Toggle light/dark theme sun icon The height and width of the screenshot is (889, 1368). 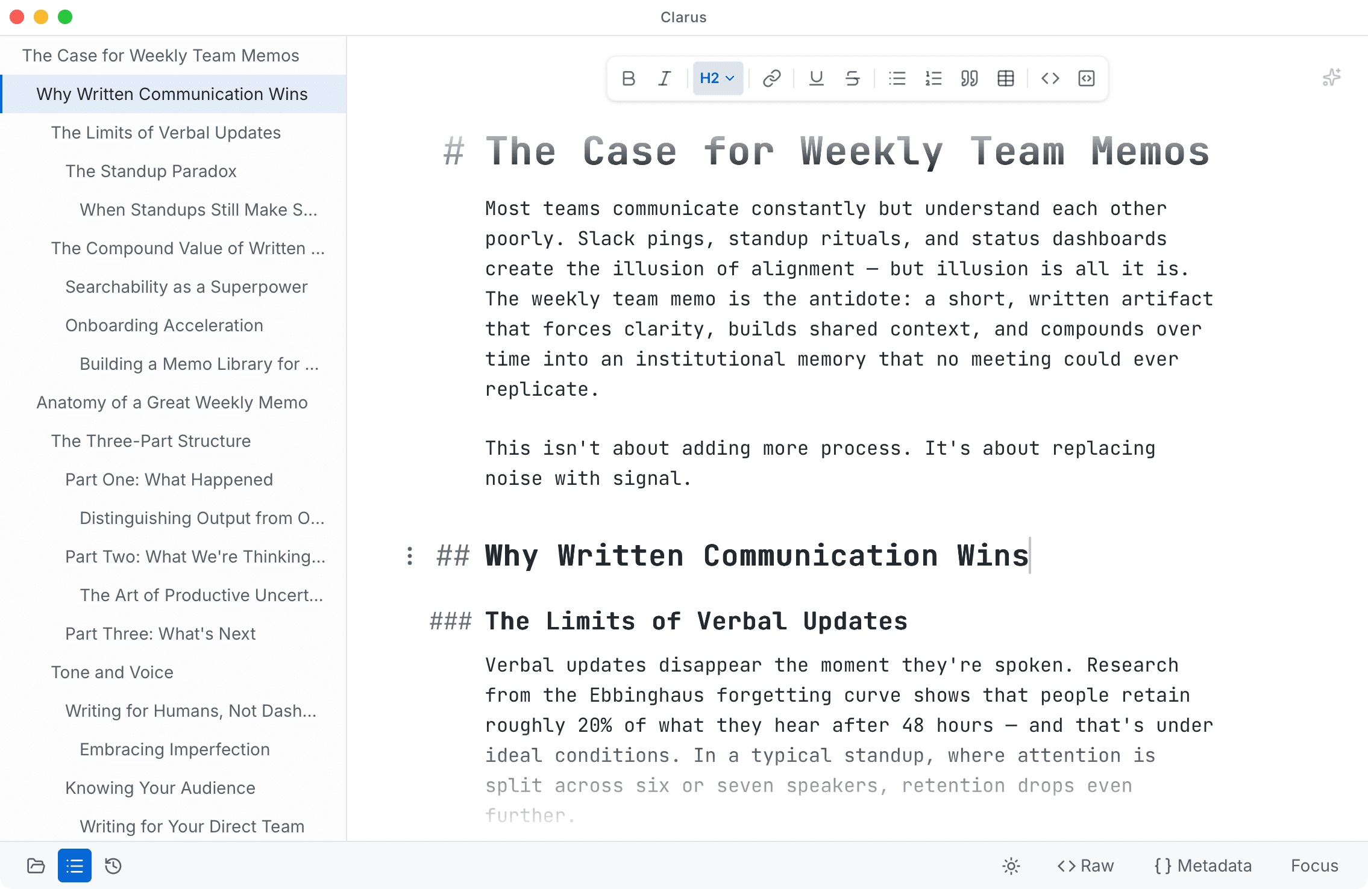tap(1011, 866)
